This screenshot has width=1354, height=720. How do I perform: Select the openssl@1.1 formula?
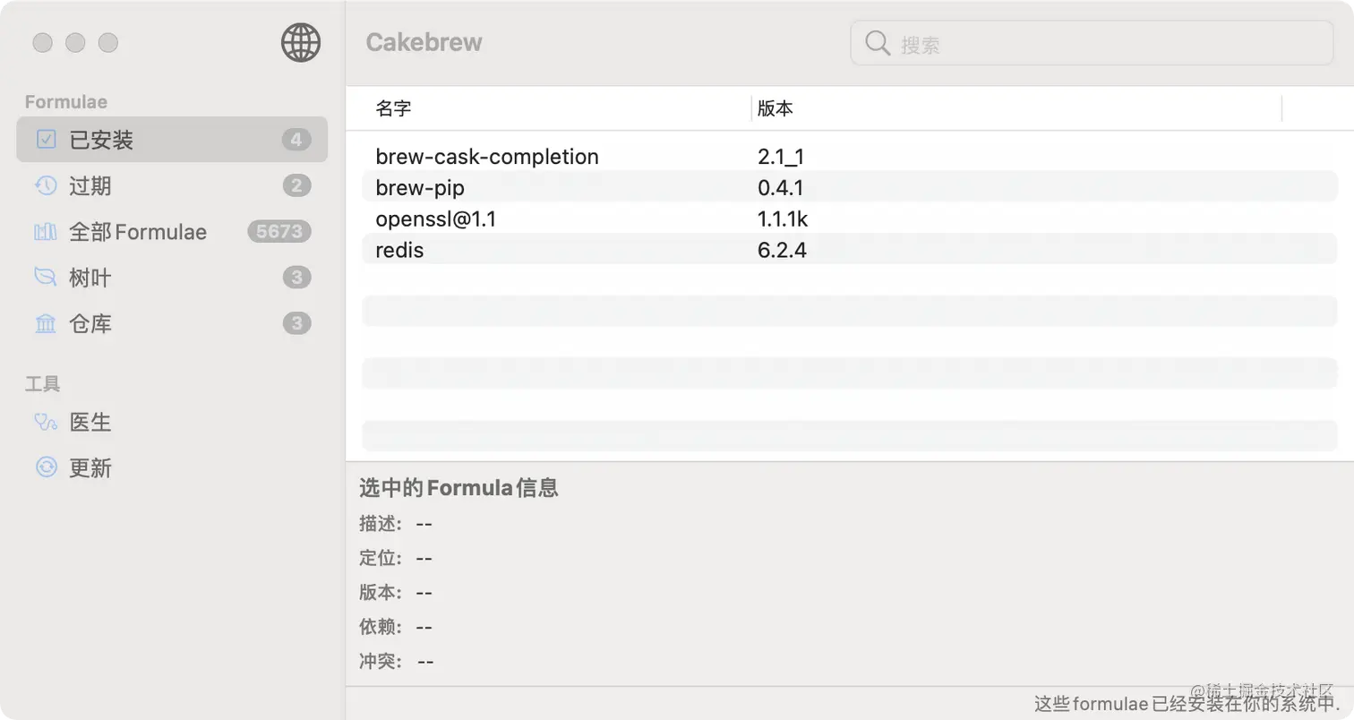(x=537, y=219)
